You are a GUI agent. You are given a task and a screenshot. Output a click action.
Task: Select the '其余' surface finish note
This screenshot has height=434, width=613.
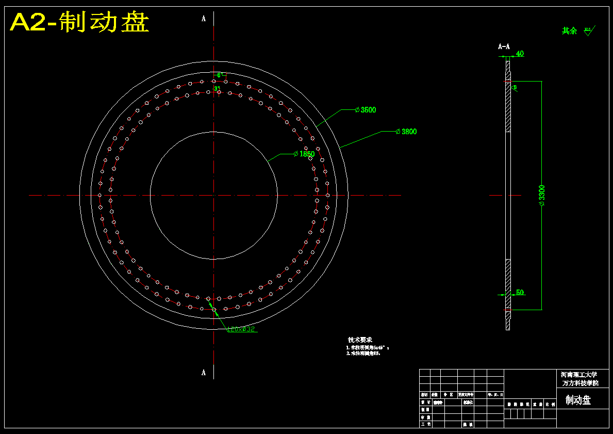[570, 31]
